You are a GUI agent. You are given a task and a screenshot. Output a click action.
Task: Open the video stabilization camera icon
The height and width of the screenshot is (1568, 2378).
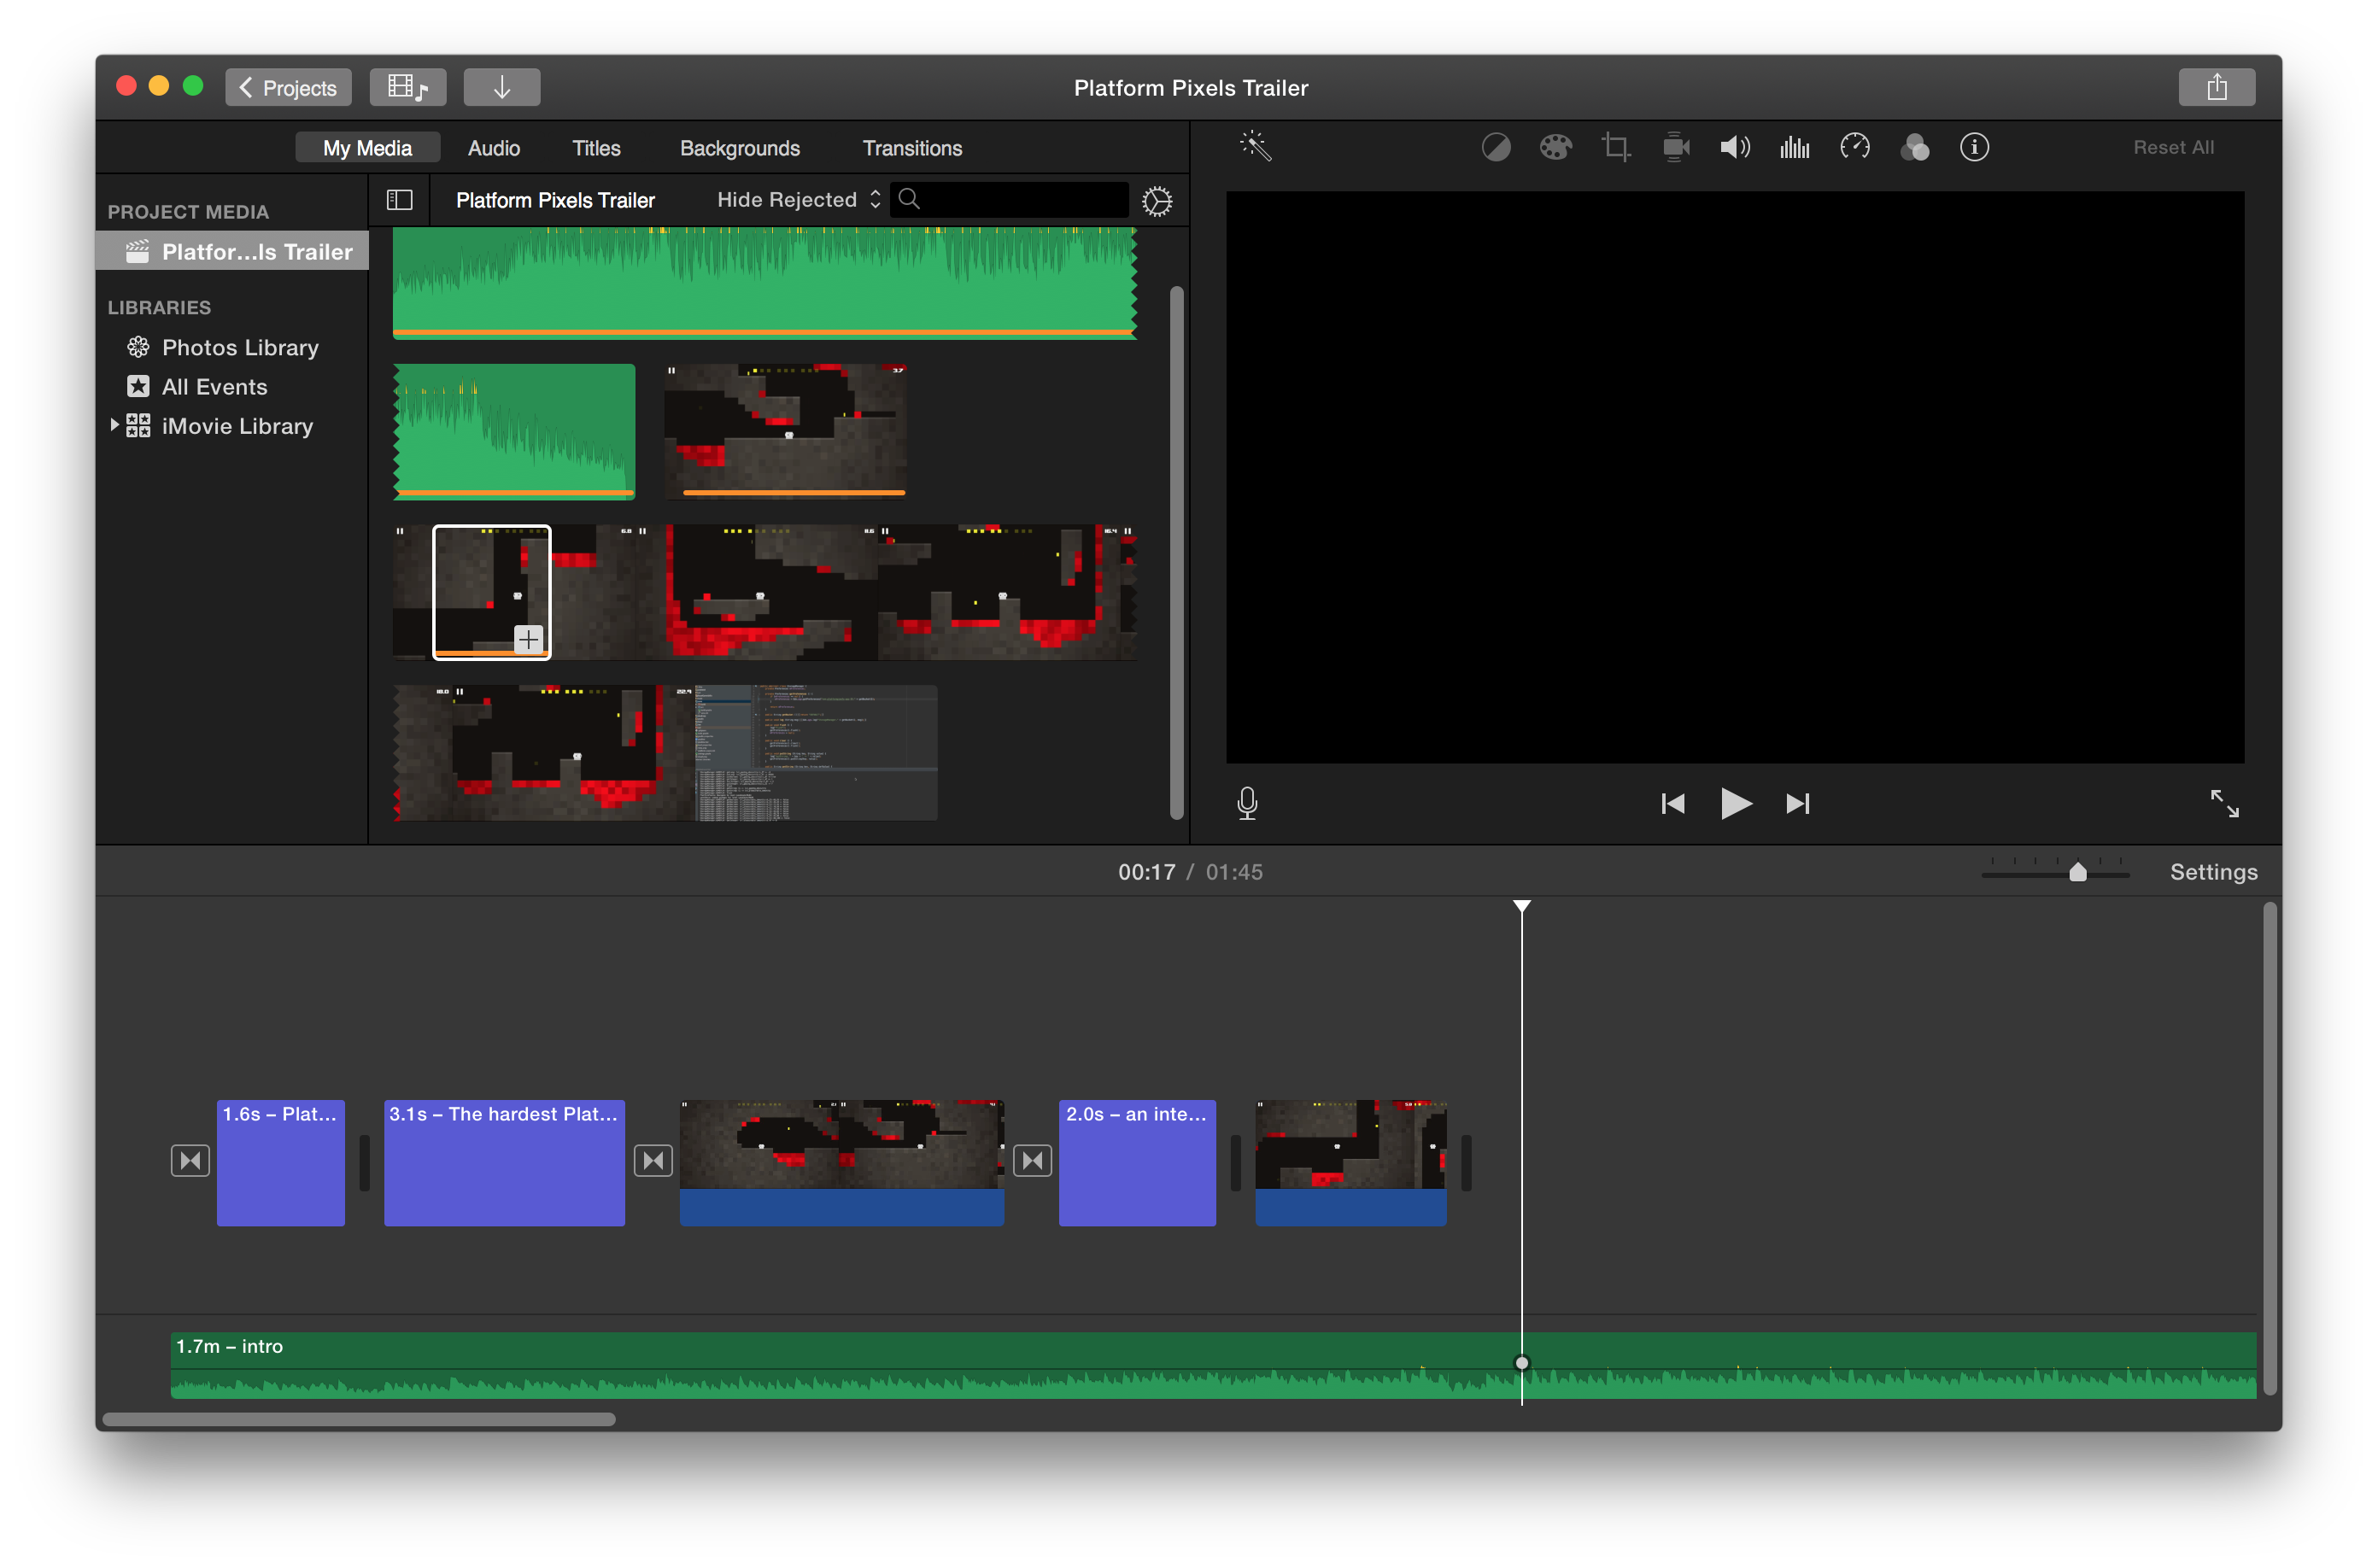(x=1676, y=148)
